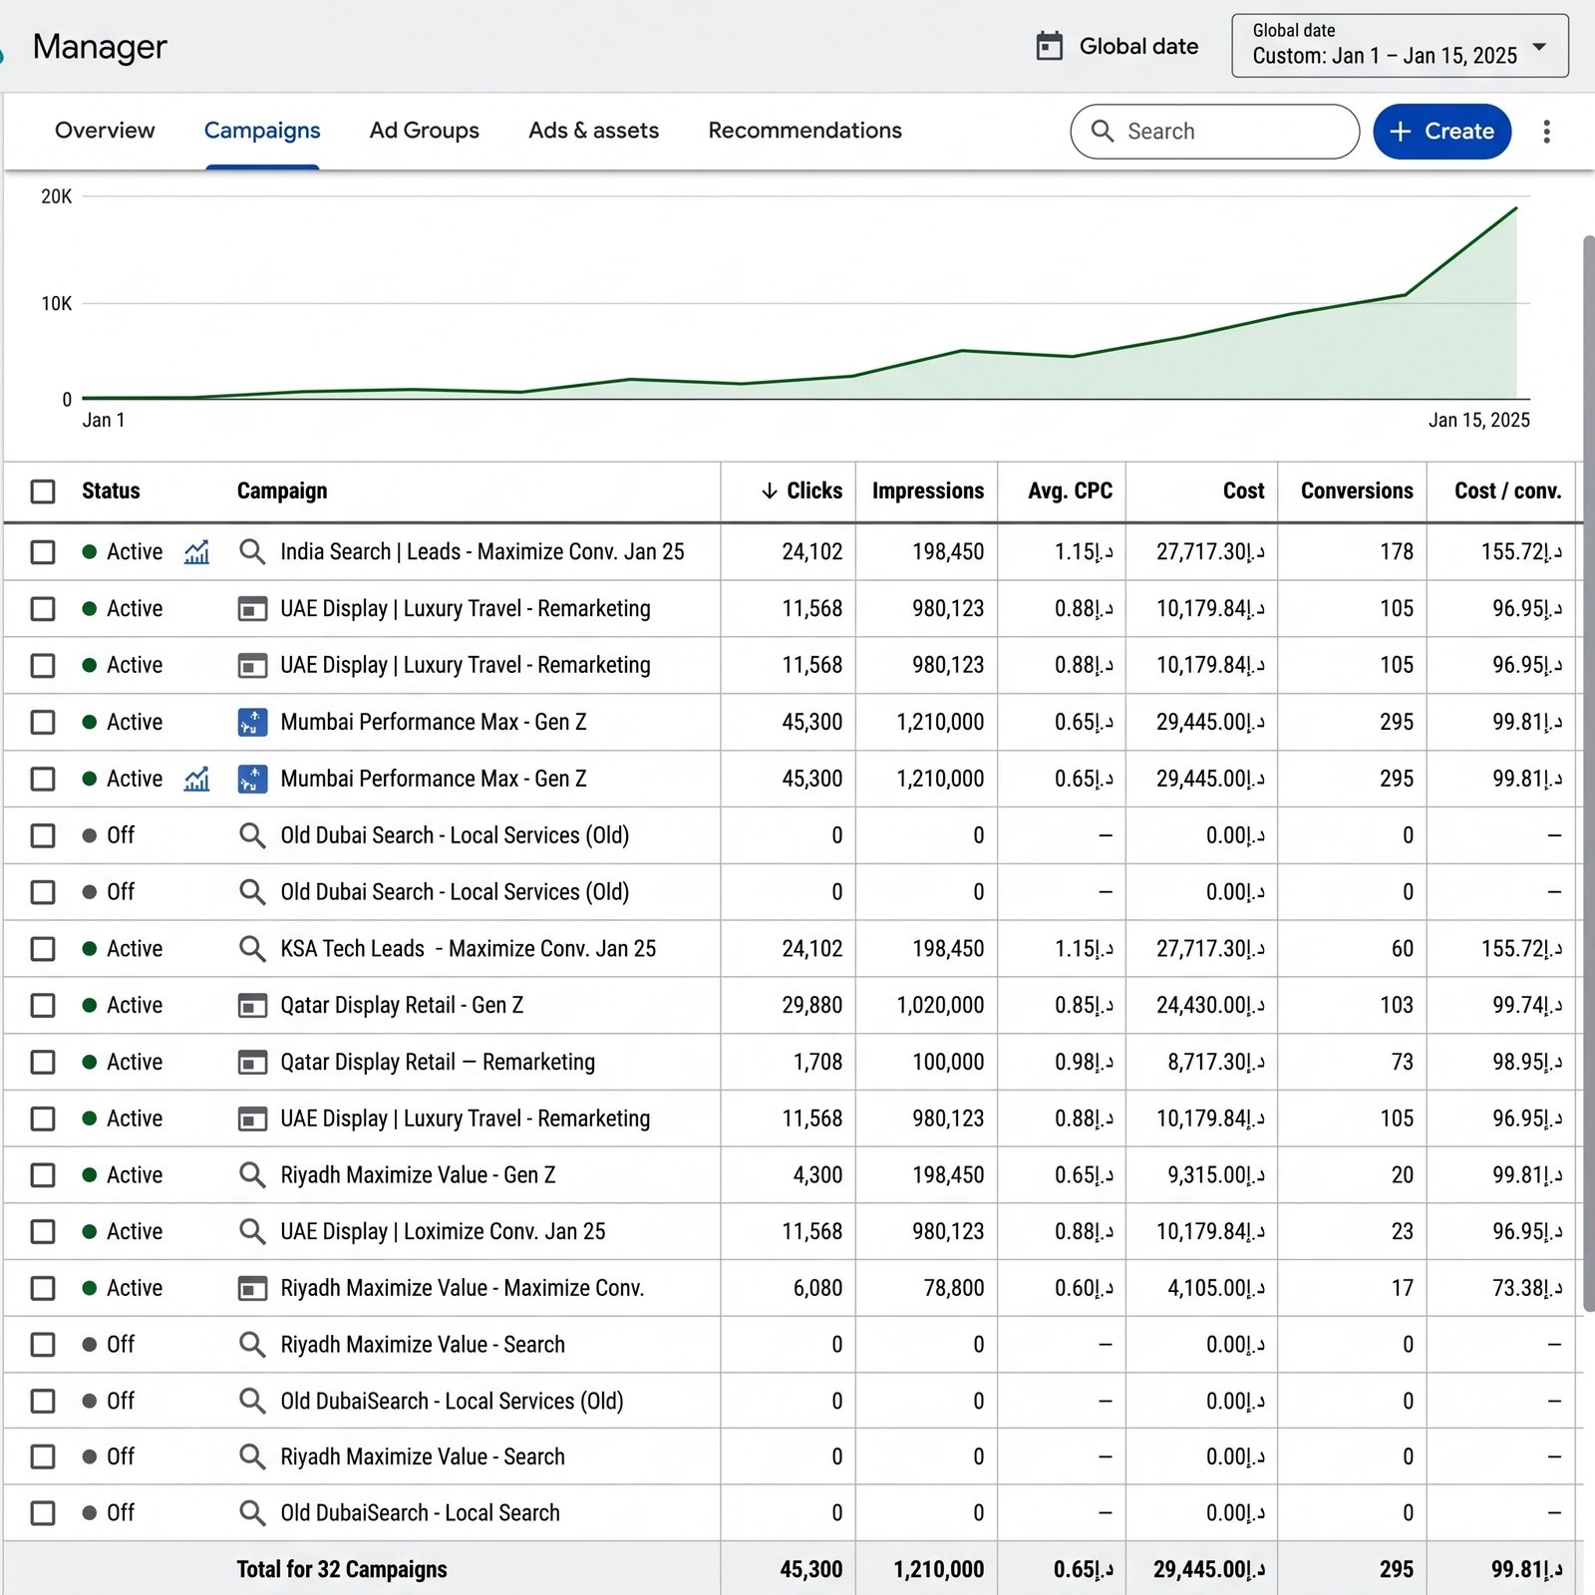1595x1595 pixels.
Task: Sort by the Impressions column header
Action: pos(928,490)
